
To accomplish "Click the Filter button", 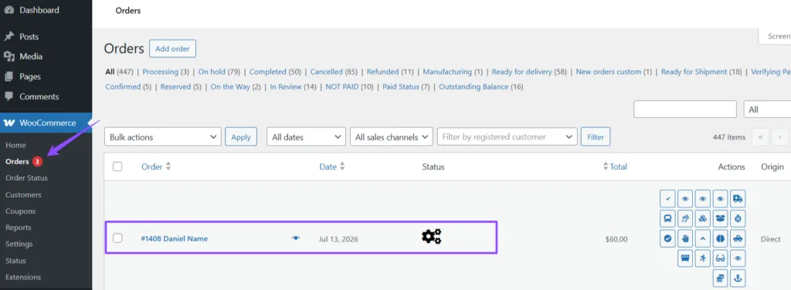I will click(596, 137).
